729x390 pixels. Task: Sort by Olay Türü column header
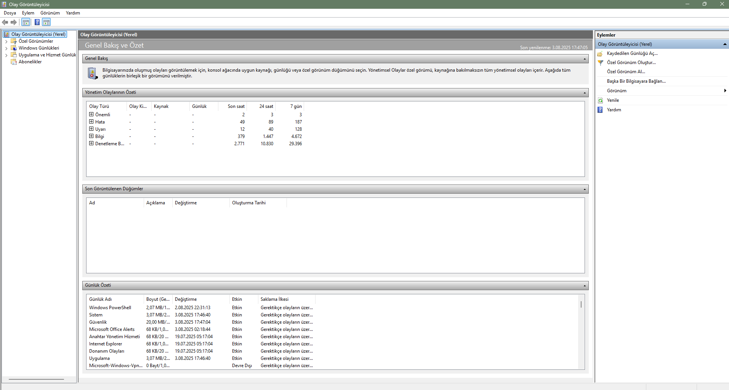(x=106, y=106)
